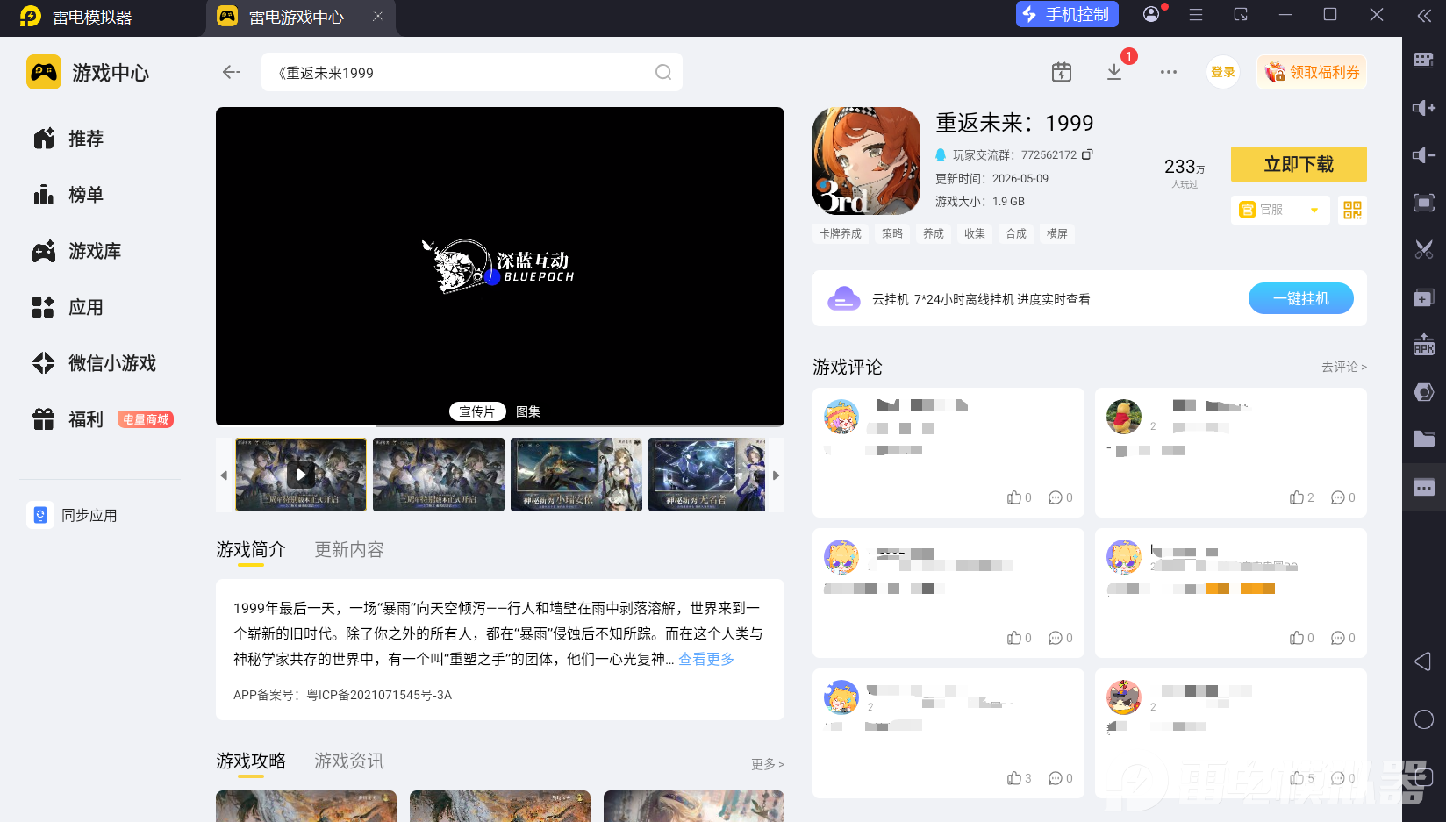This screenshot has height=822, width=1446.
Task: Open the download manager icon
Action: [x=1114, y=72]
